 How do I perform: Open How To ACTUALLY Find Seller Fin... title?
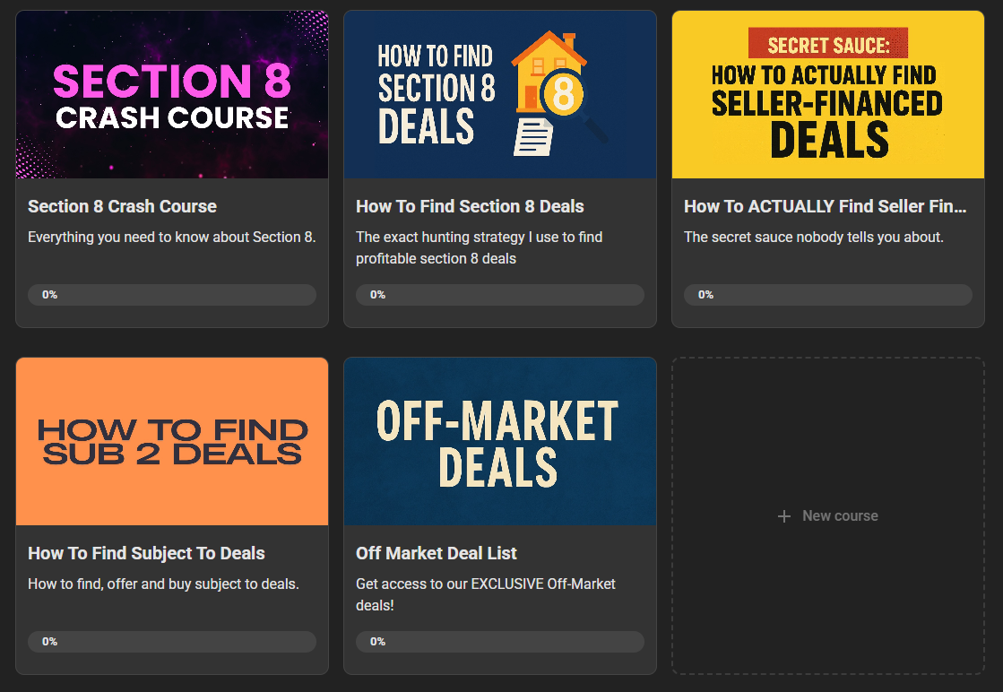[x=826, y=206]
